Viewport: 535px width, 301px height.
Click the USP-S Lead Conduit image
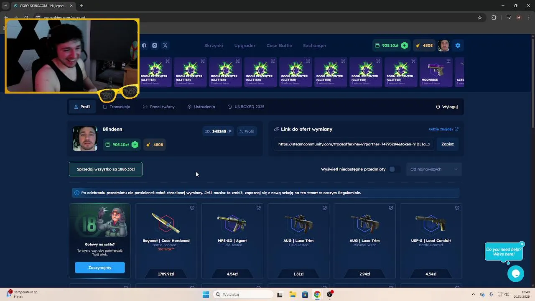click(x=431, y=223)
